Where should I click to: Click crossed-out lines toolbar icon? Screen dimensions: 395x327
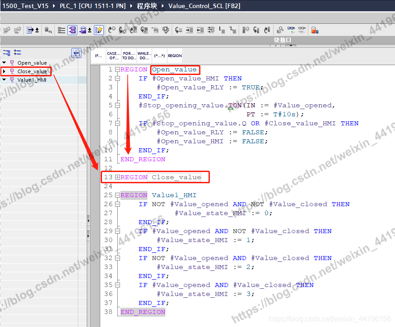233,30
